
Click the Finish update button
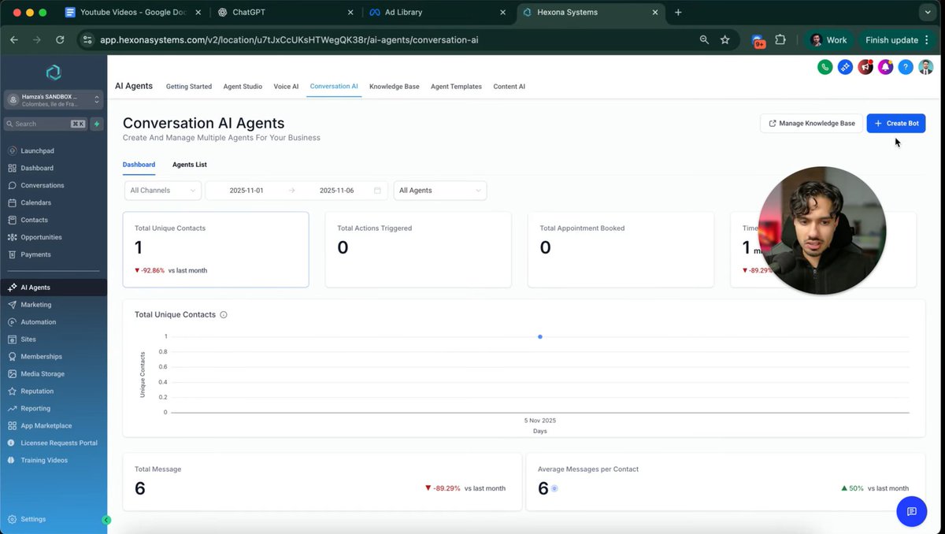[x=892, y=39]
